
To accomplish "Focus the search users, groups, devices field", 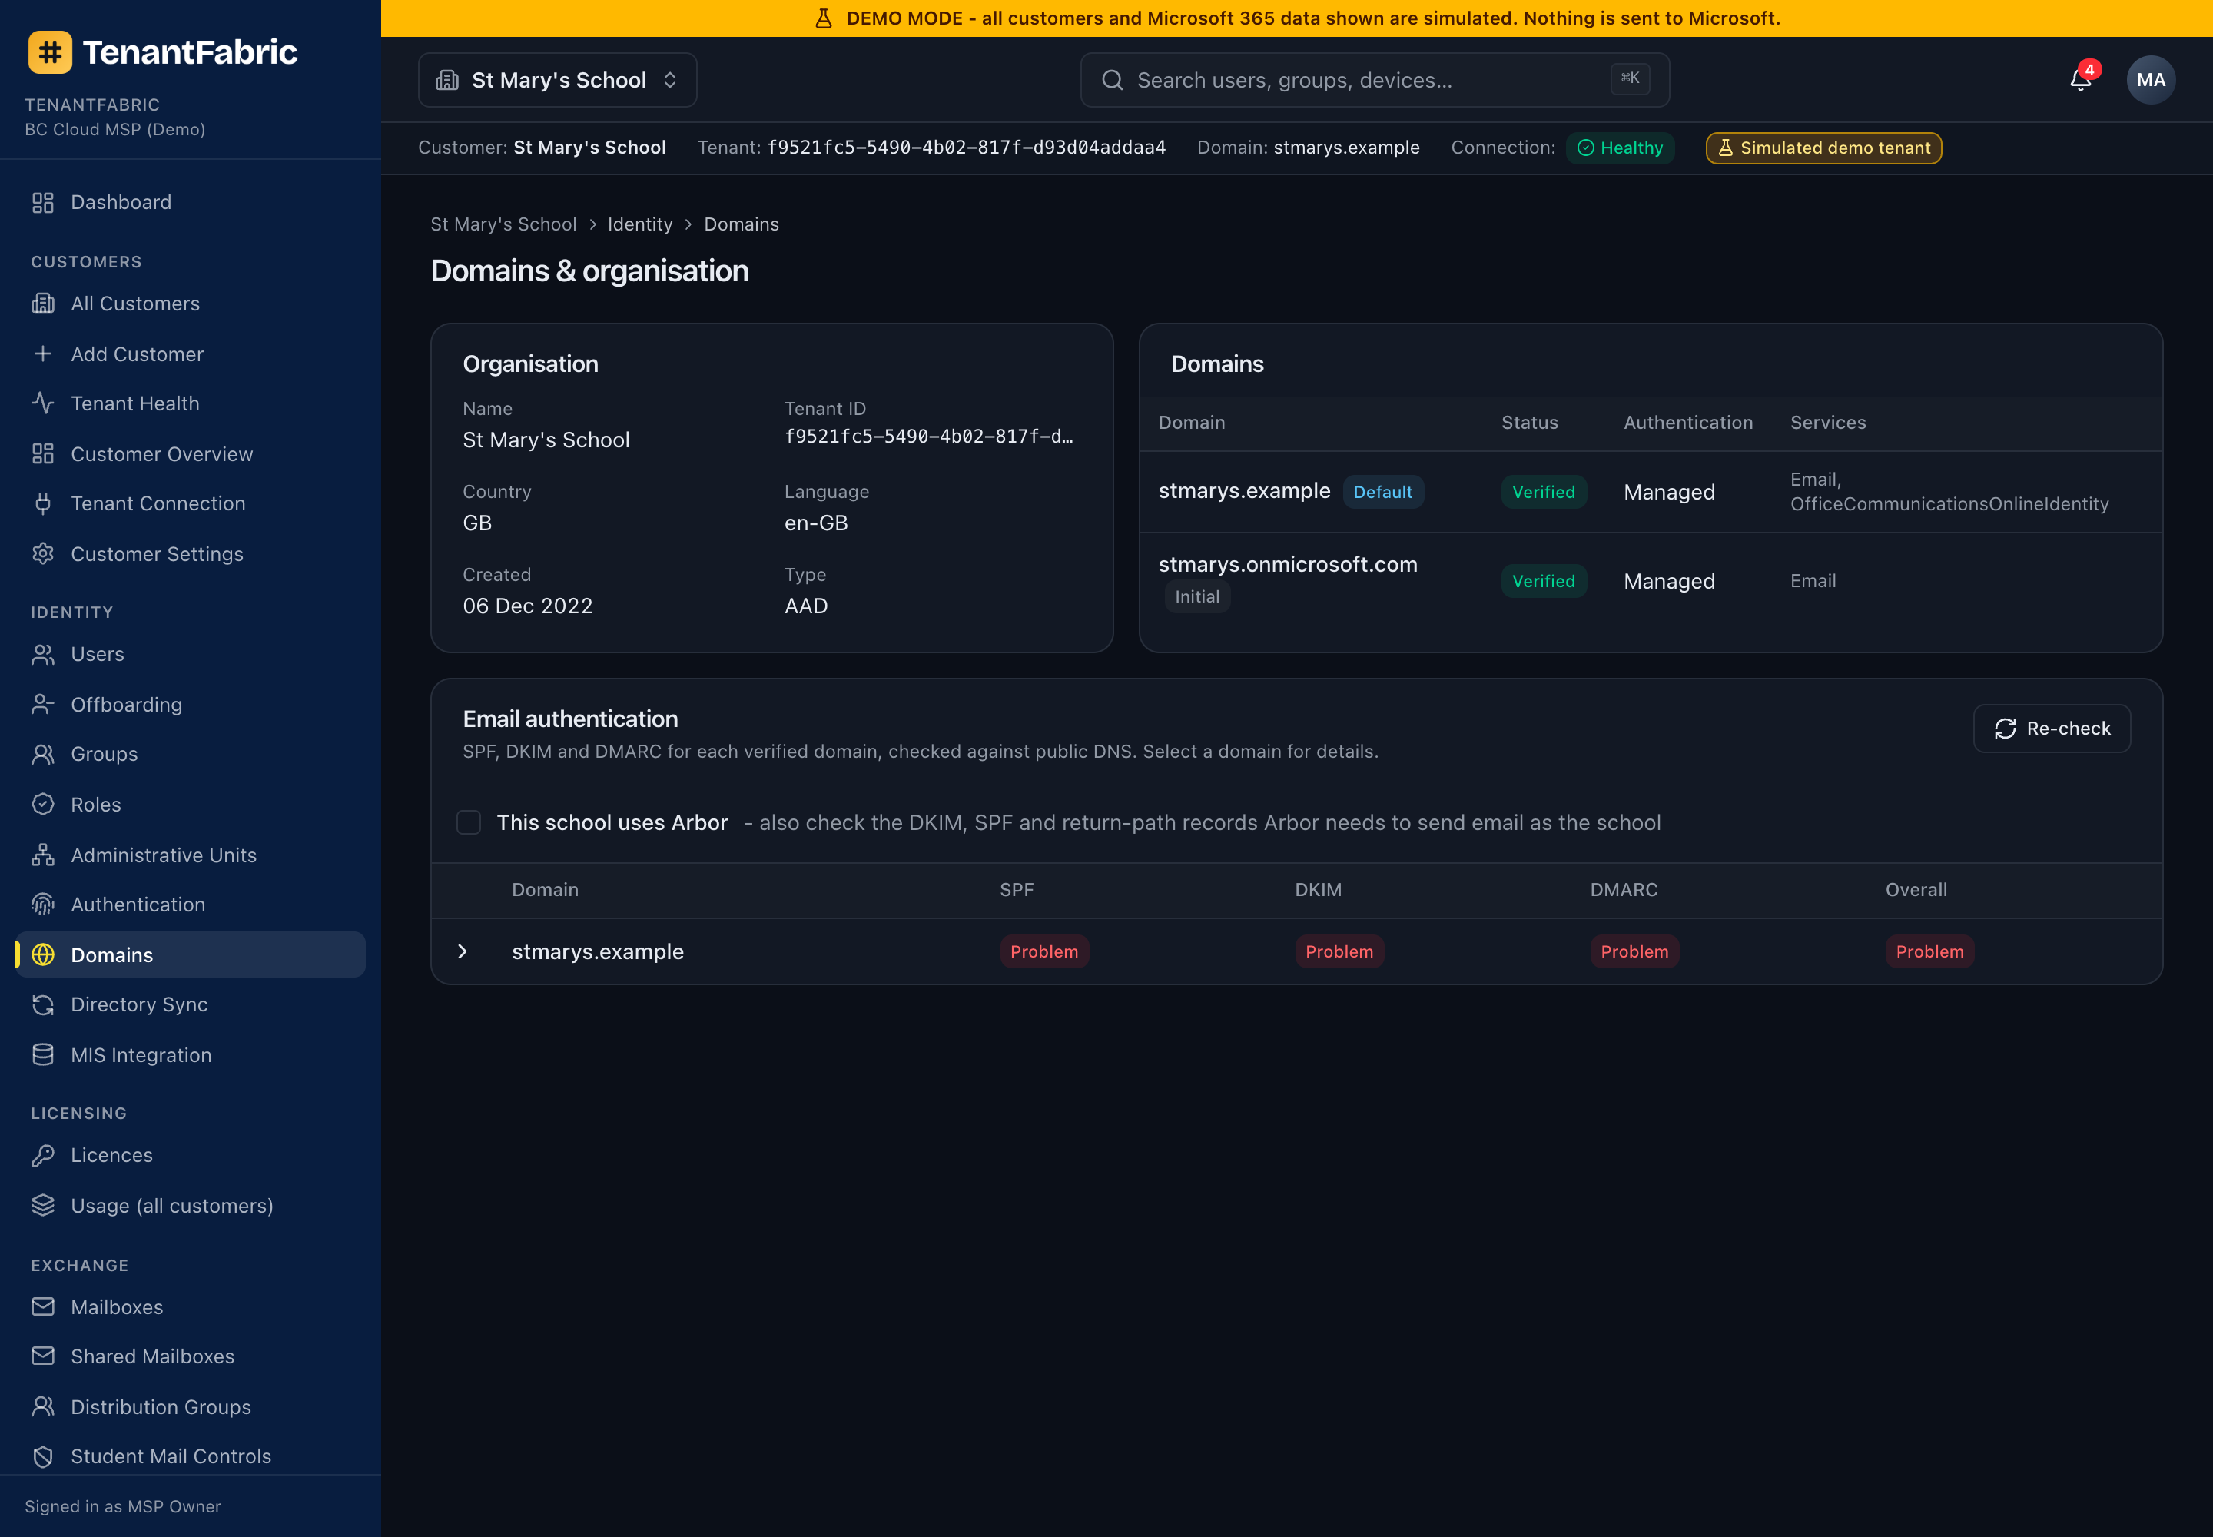I will coord(1375,80).
